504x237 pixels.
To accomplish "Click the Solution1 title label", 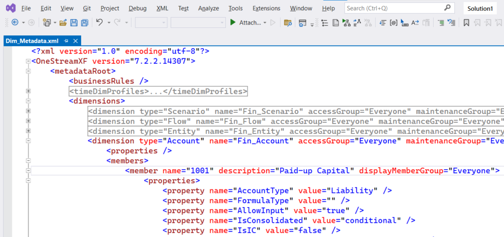I will 479,8.
